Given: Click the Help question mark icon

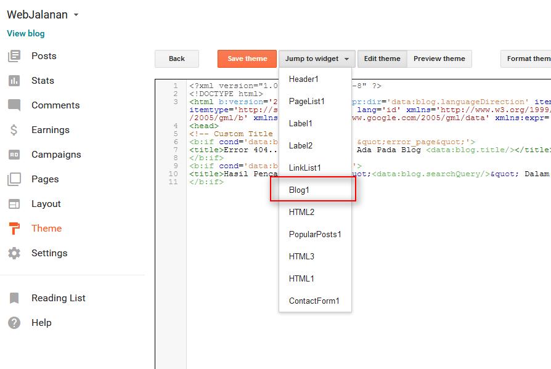Looking at the screenshot, I should pyautogui.click(x=14, y=323).
